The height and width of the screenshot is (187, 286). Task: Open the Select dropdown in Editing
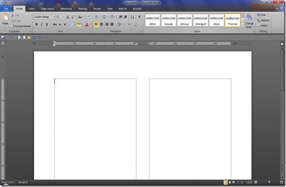263,26
